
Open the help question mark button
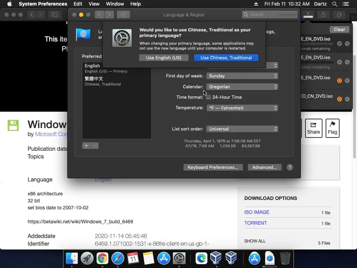290,167
